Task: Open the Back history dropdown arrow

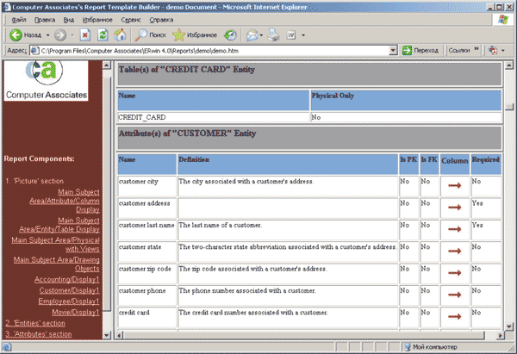Action: [47, 35]
